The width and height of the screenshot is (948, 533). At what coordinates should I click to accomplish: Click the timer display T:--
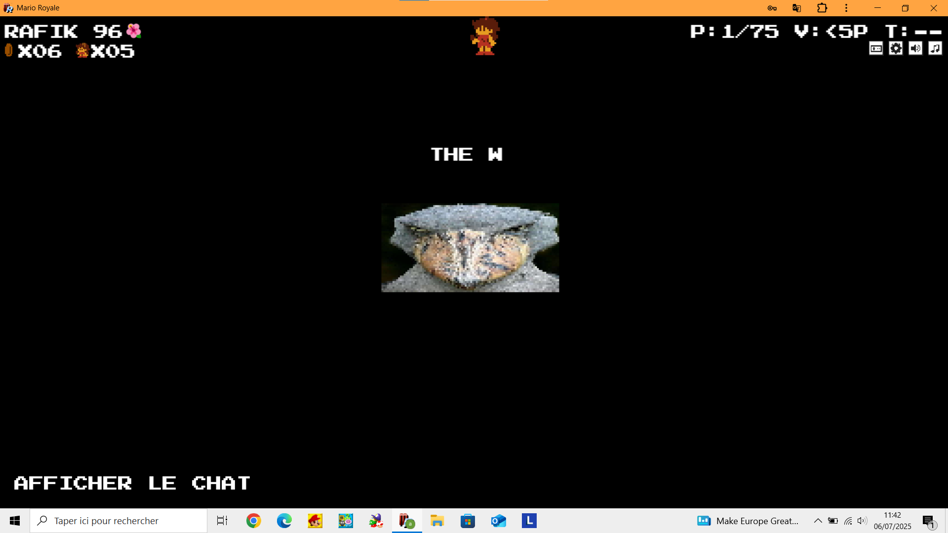(913, 32)
